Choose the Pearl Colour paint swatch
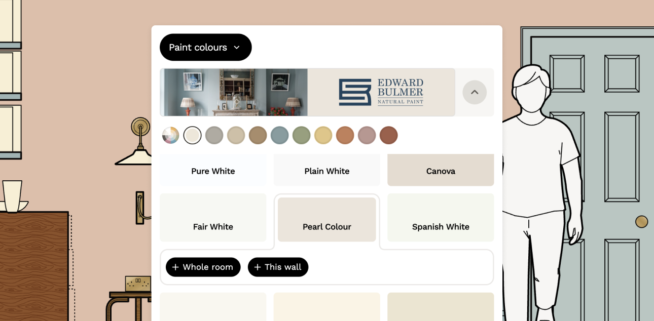The image size is (654, 321). pos(327,220)
